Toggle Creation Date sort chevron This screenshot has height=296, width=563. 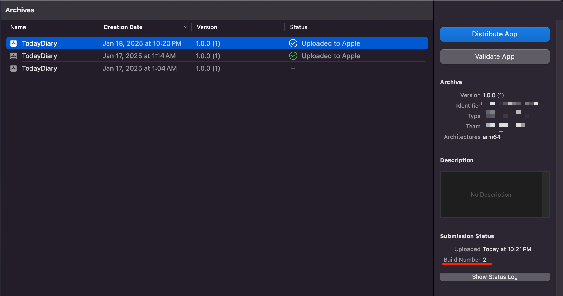(x=185, y=27)
